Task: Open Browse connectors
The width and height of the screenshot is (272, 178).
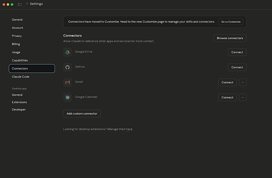Action: tap(230, 38)
